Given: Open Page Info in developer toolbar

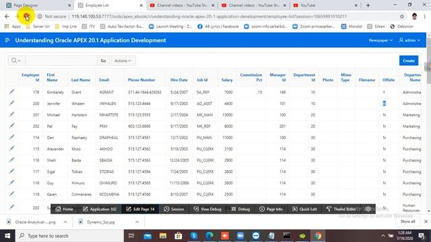Looking at the screenshot, I should pyautogui.click(x=271, y=209).
